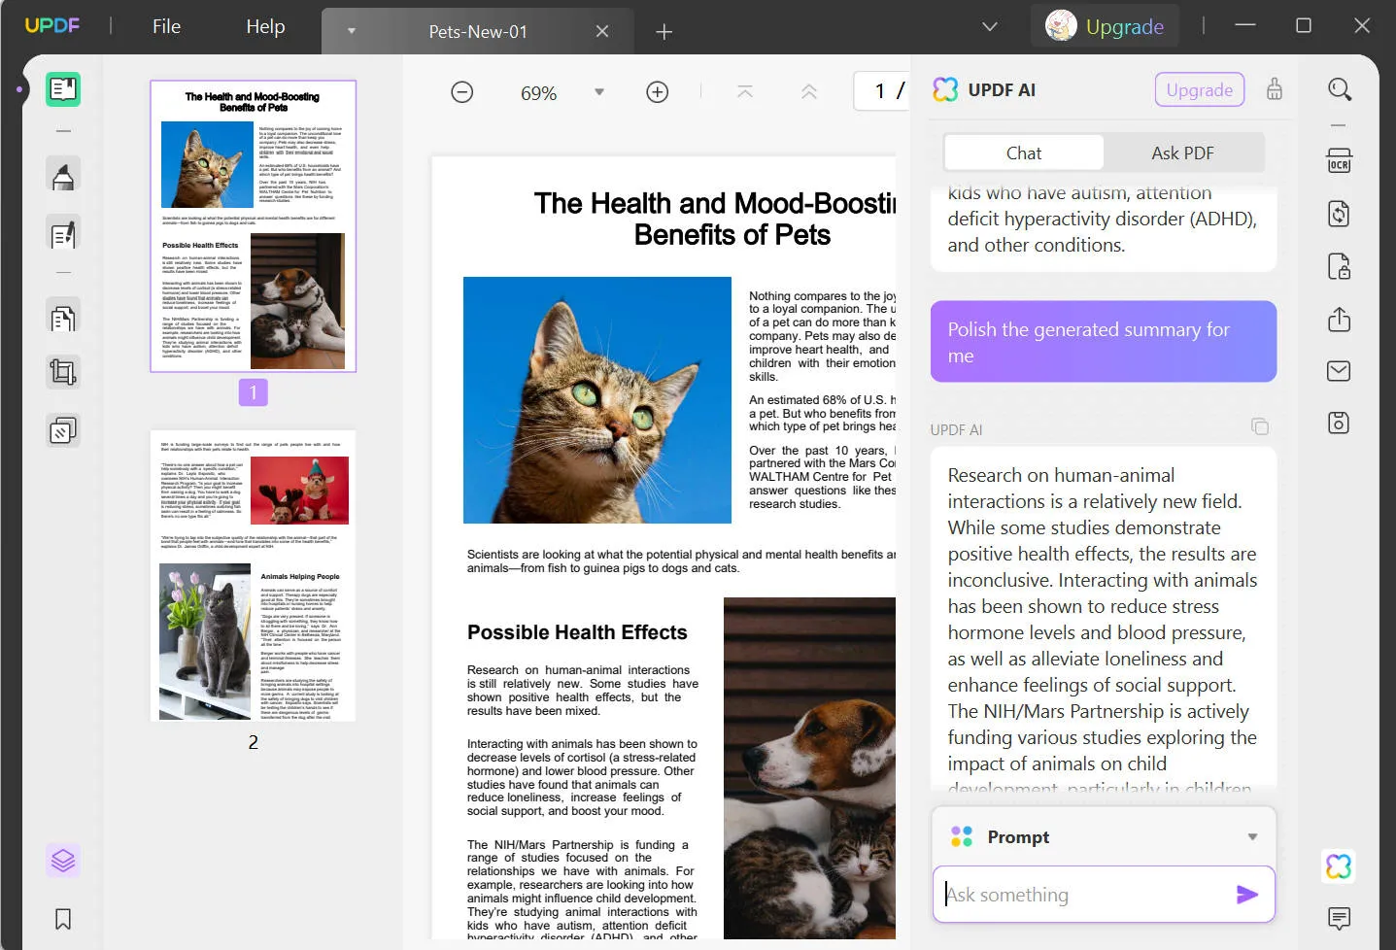1396x950 pixels.
Task: Zoom out with the minus button
Action: 462,92
